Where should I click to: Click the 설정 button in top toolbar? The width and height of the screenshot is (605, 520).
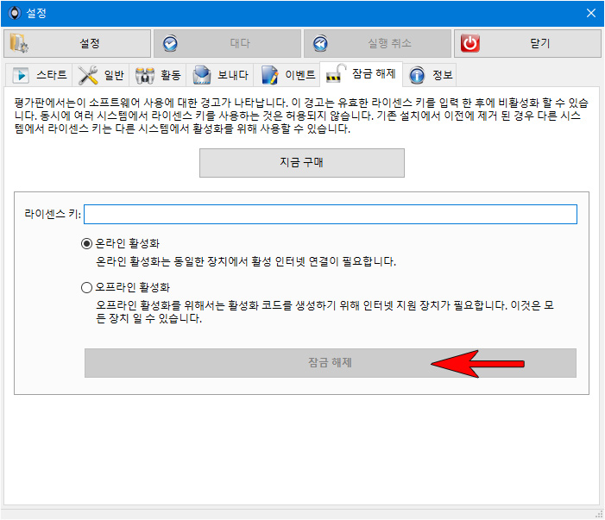[x=77, y=44]
